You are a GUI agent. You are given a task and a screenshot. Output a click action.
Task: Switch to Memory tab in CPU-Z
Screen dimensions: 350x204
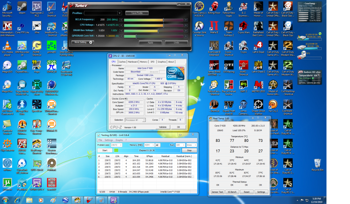coord(144,62)
